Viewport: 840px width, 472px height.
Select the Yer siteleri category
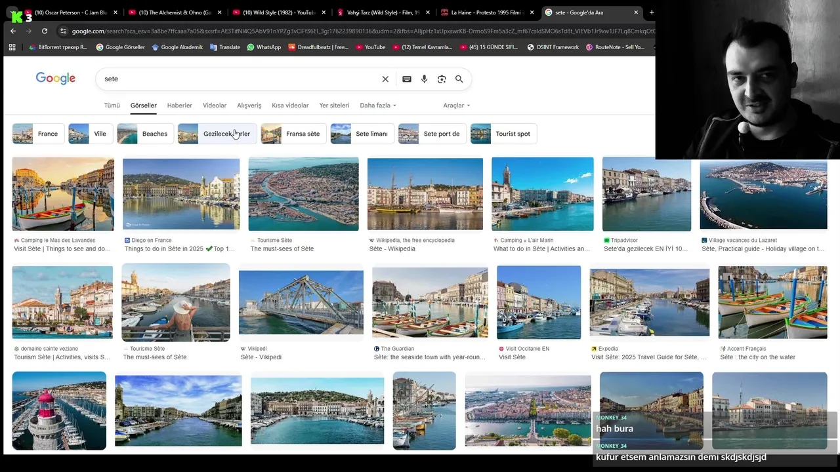[x=334, y=106]
